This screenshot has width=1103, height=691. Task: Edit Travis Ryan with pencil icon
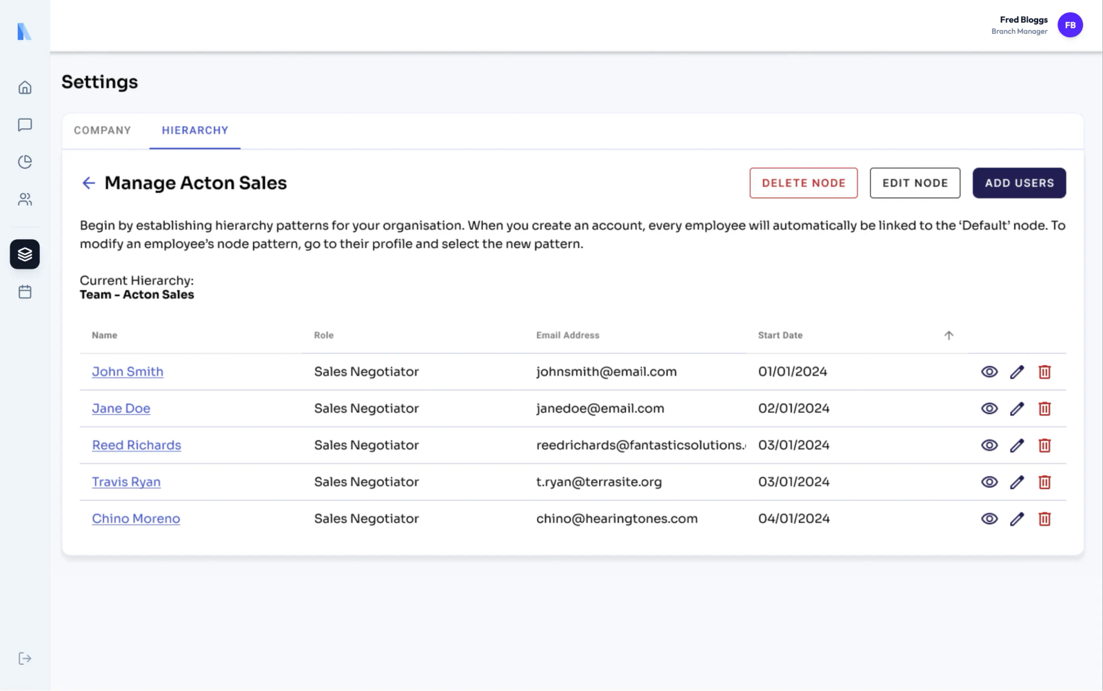coord(1017,482)
